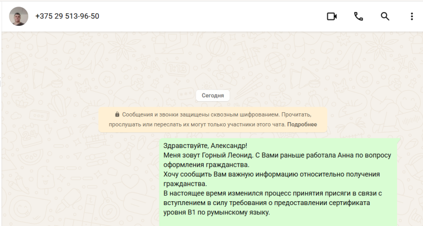Click the line "вступлением в силу требования"
The image size is (423, 226).
pyautogui.click(x=267, y=203)
